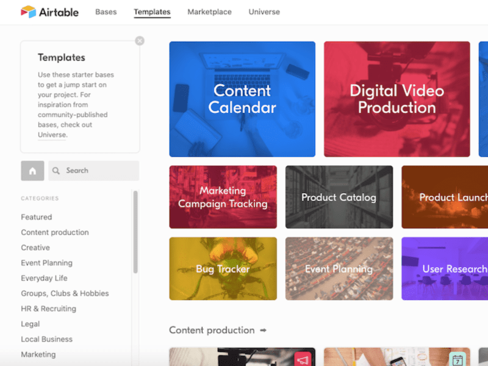This screenshot has width=488, height=366.
Task: Click the categories list scrollbar
Action: point(135,232)
